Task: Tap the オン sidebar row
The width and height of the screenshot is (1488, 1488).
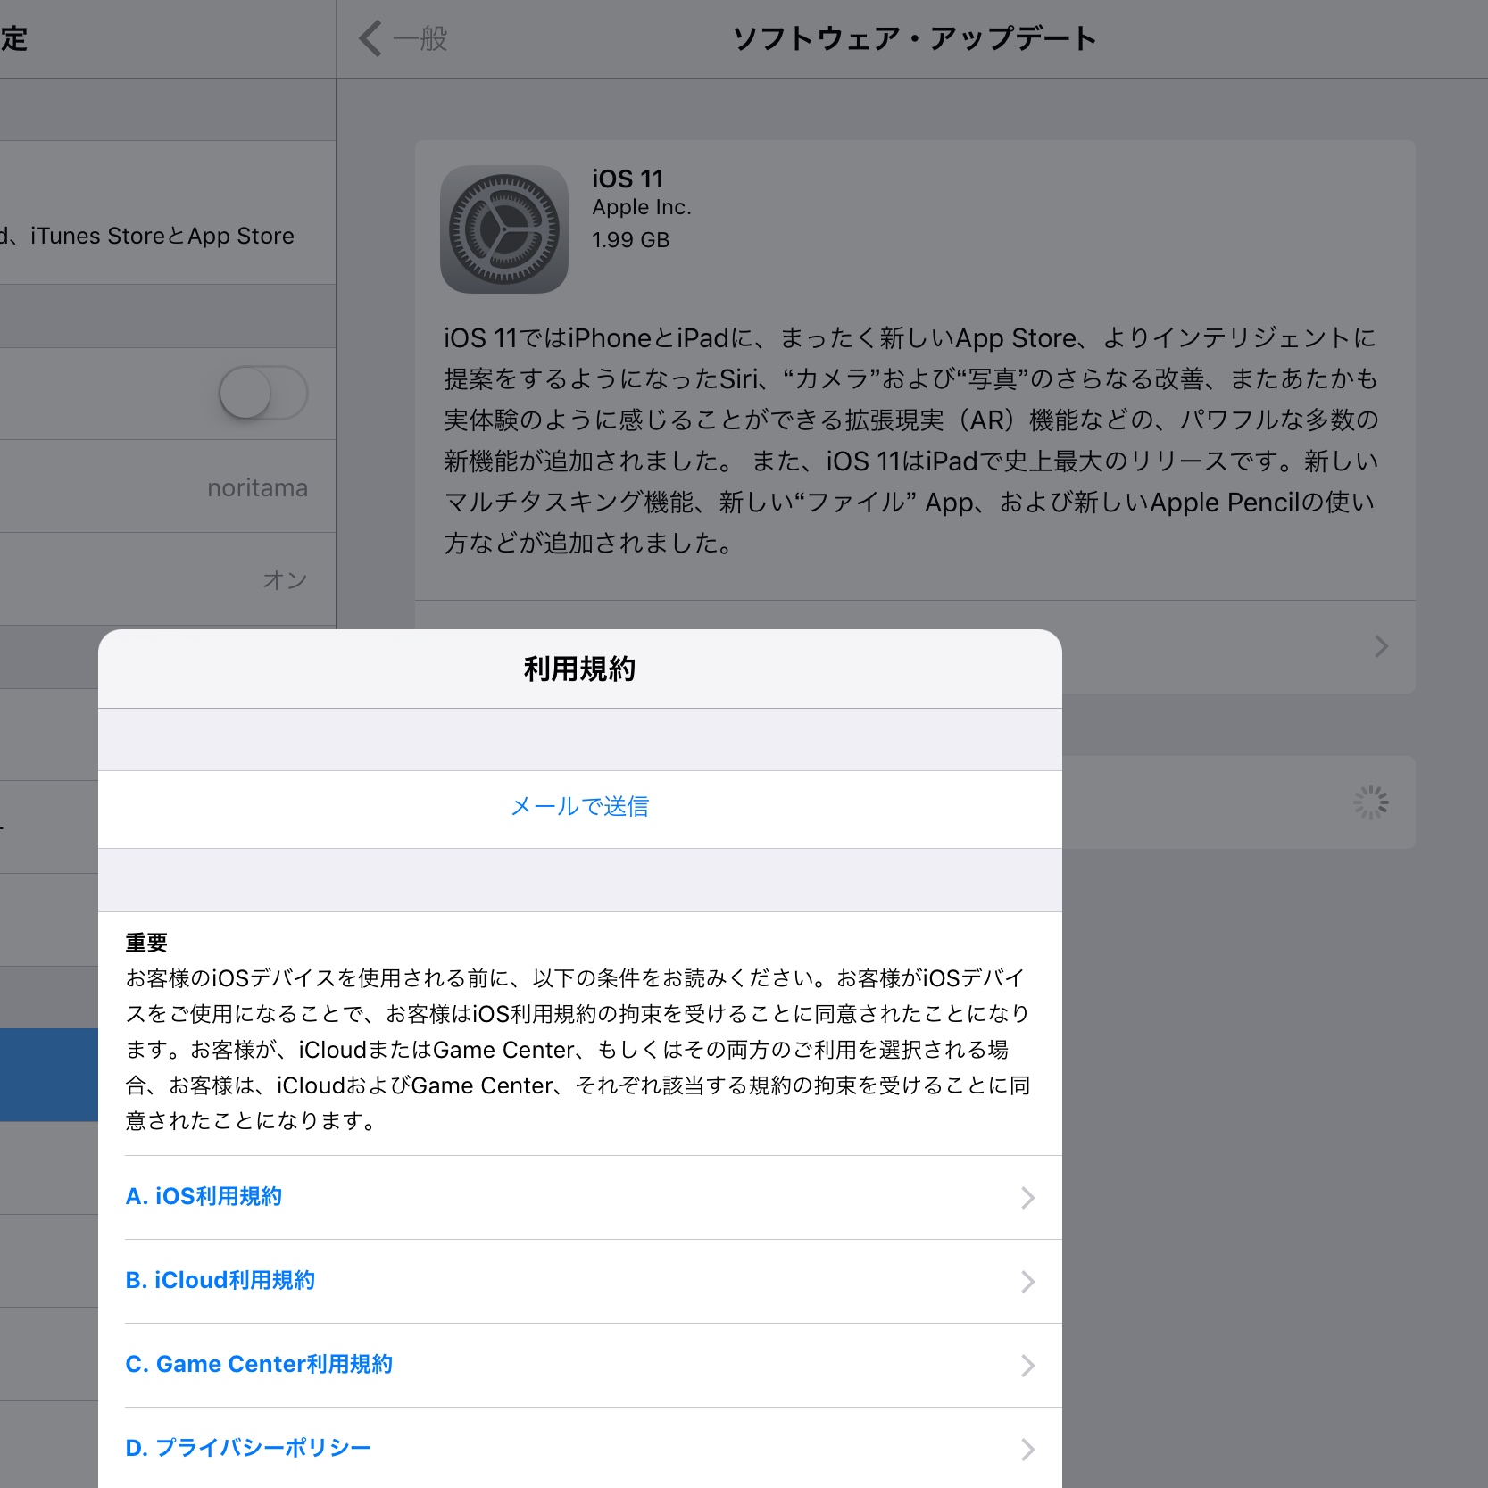Action: pyautogui.click(x=168, y=580)
